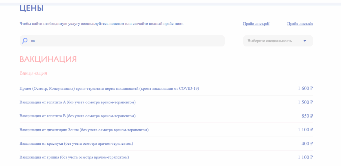This screenshot has height=166, width=341.
Task: Click the ЦЕНЫ page heading
Action: (32, 9)
